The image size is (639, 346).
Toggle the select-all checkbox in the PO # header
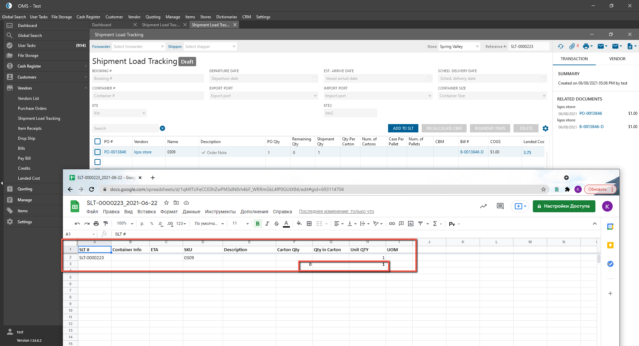coord(98,141)
